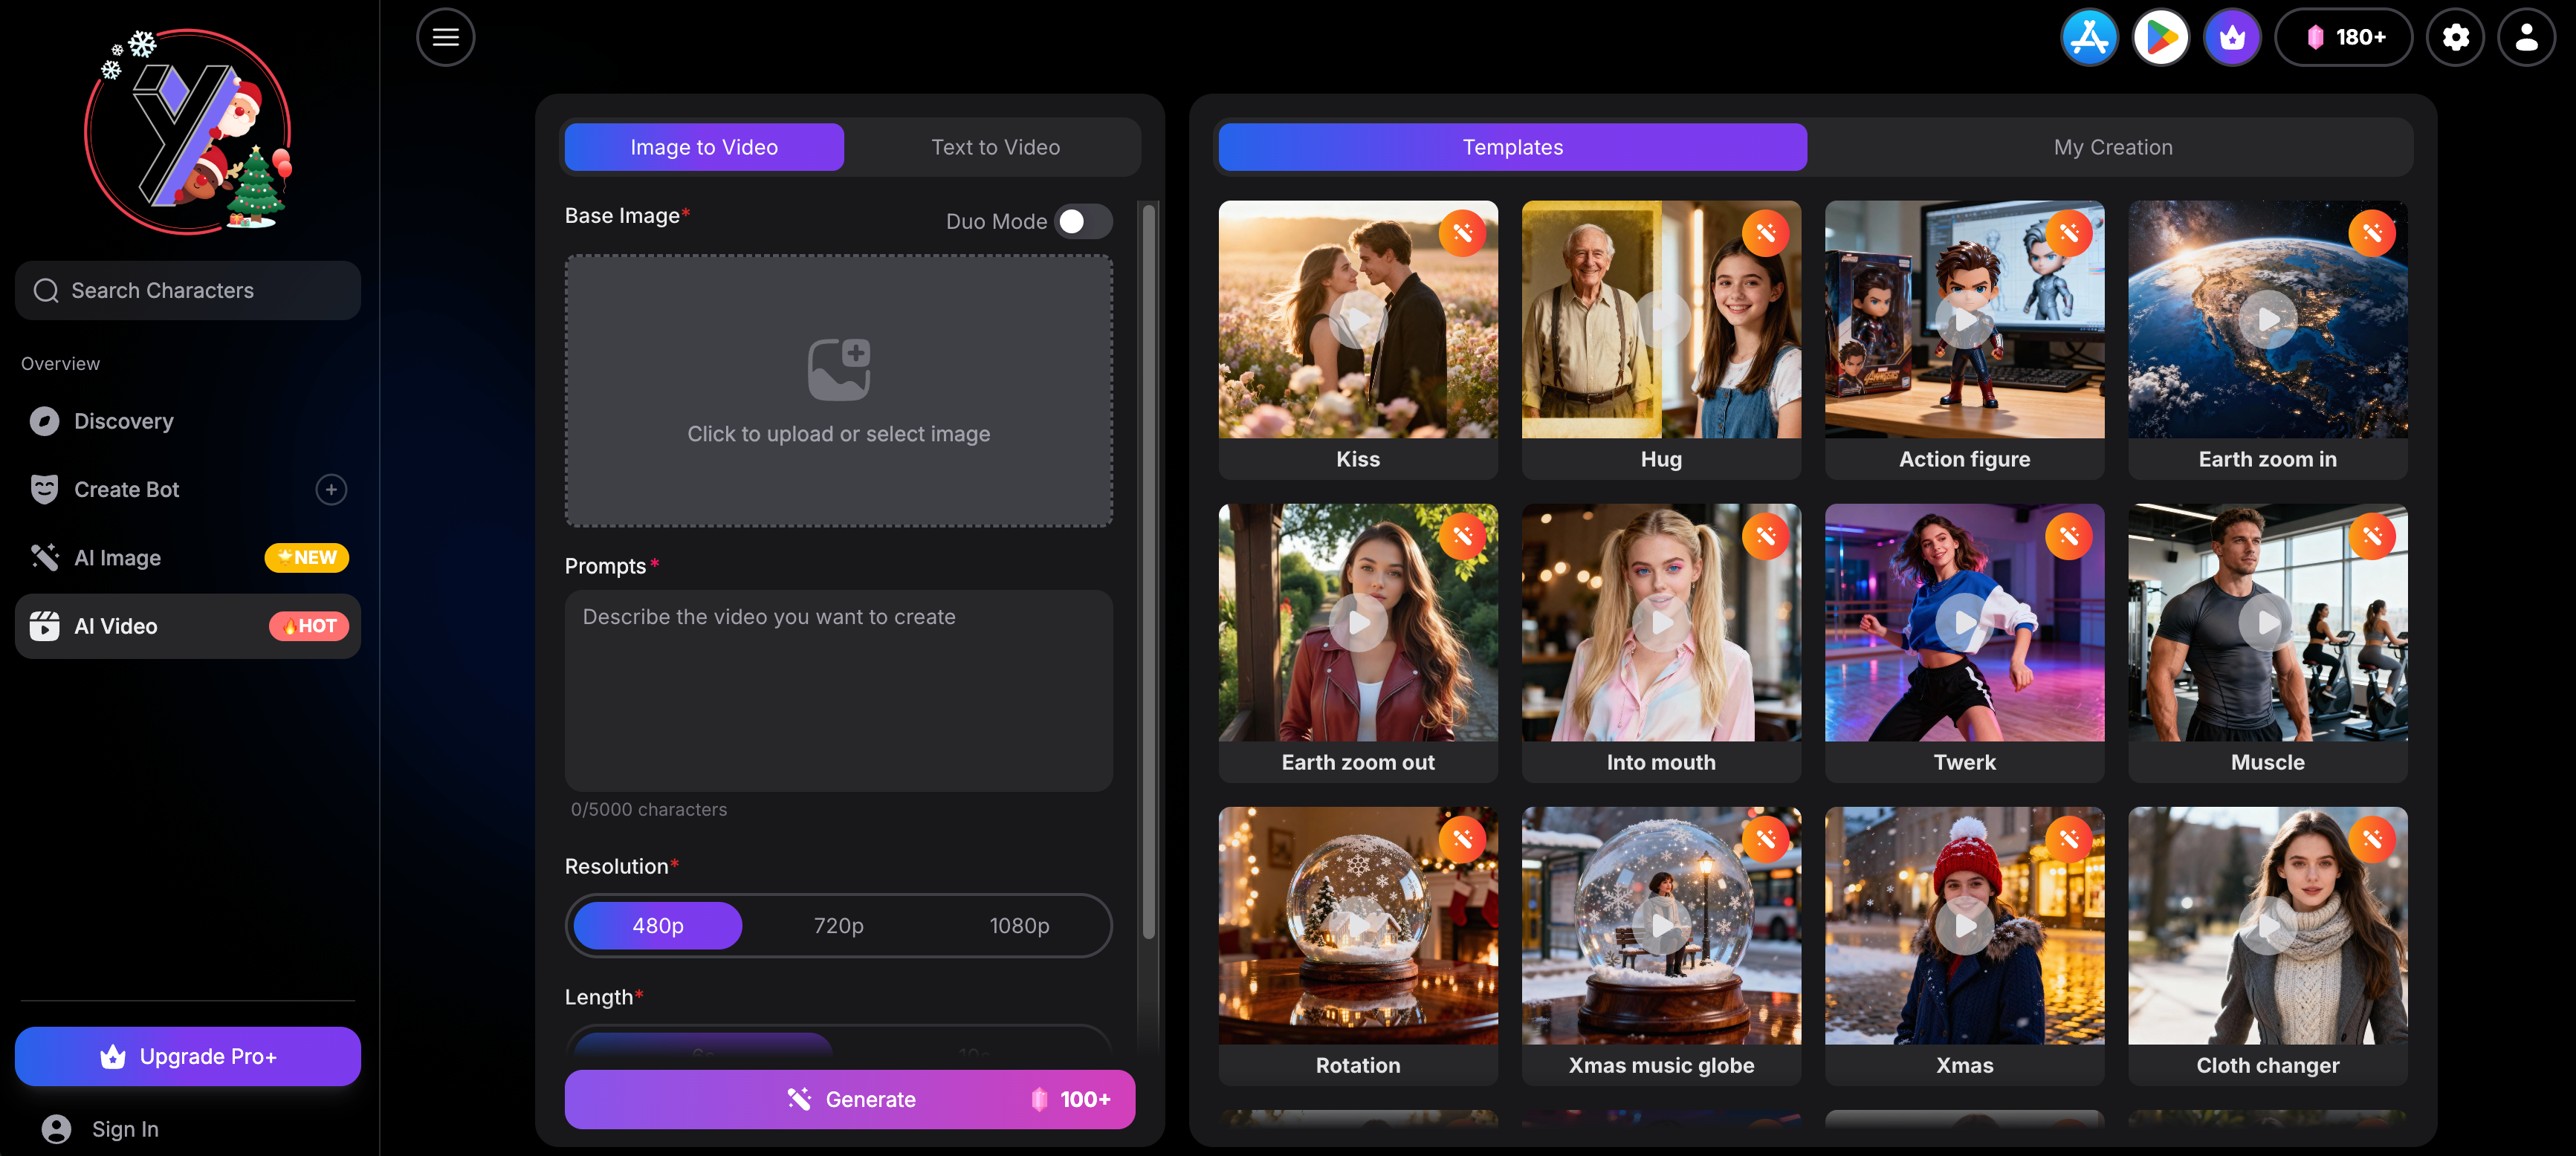The height and width of the screenshot is (1156, 2576).
Task: Click the Search Characters field
Action: [x=188, y=290]
